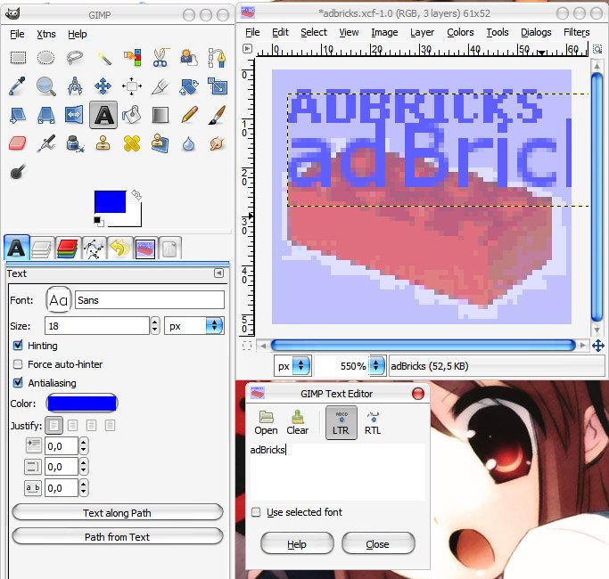Switch text direction to RTL
This screenshot has width=609, height=579.
[373, 422]
